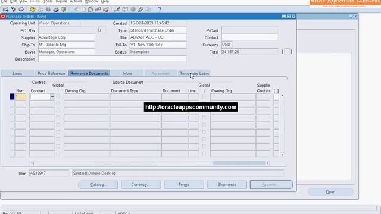Click the Paste clipboard toolbar icon
Screen dimensions: 381x214
coord(90,10)
